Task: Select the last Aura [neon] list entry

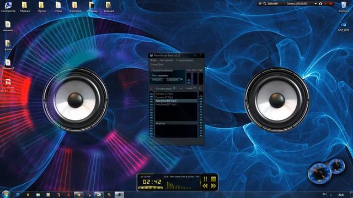Action: pyautogui.click(x=176, y=105)
